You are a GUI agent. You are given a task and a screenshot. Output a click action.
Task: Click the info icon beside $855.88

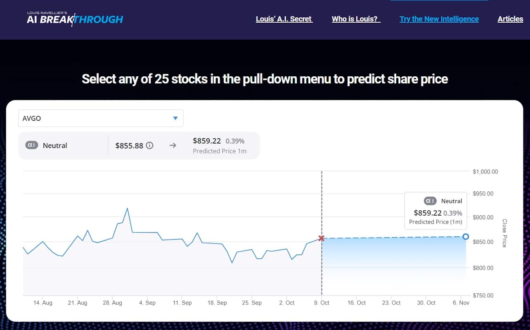[150, 145]
